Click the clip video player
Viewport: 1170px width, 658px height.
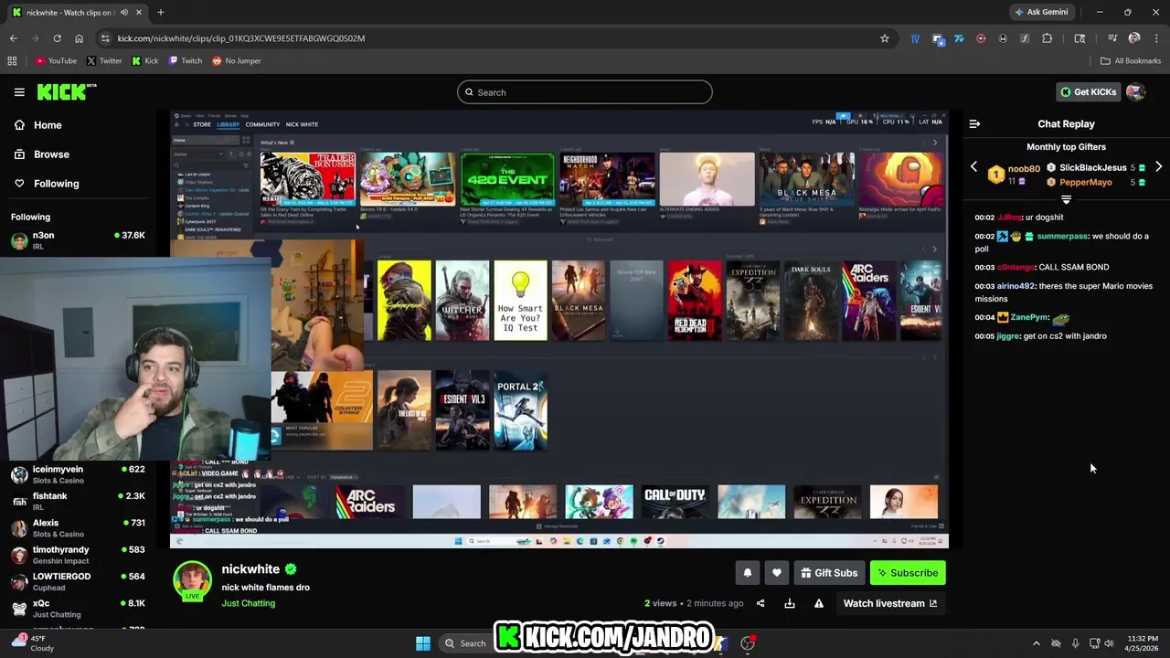tap(559, 330)
